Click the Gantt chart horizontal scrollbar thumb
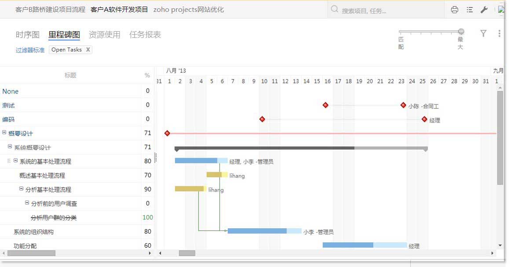This screenshot has width=514, height=267. (187, 253)
